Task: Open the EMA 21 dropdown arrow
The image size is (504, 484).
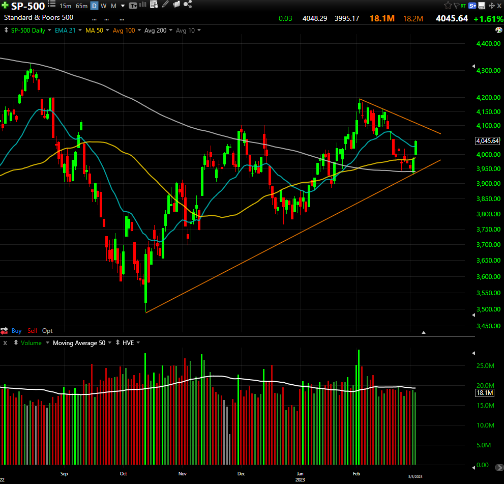Action: pyautogui.click(x=80, y=30)
